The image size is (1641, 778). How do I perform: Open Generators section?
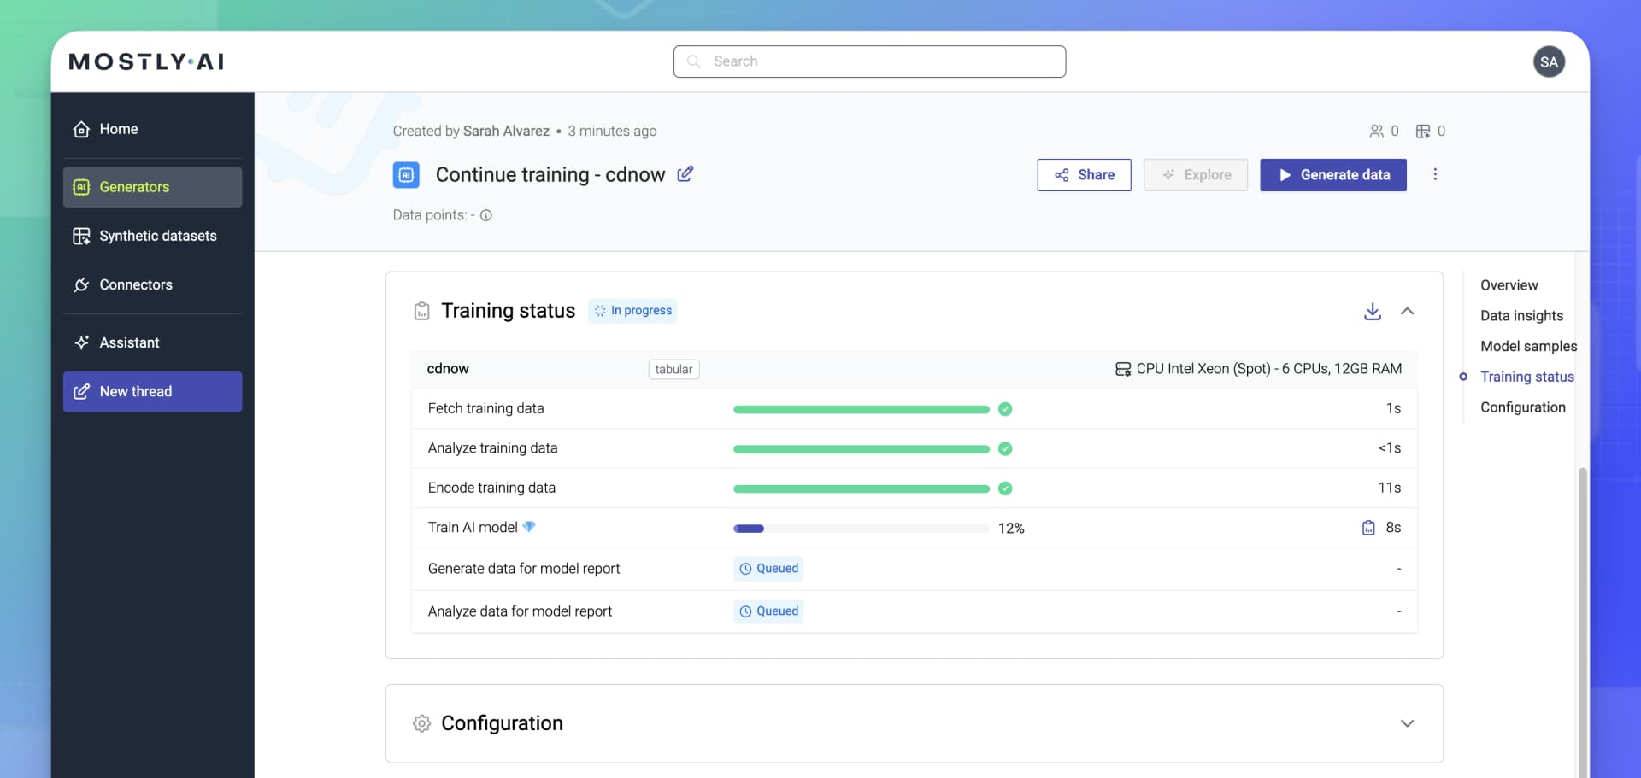152,187
